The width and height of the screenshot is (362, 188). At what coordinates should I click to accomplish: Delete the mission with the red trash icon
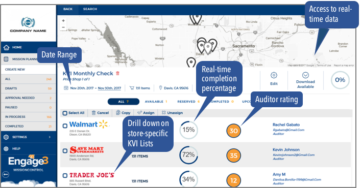tap(117, 74)
